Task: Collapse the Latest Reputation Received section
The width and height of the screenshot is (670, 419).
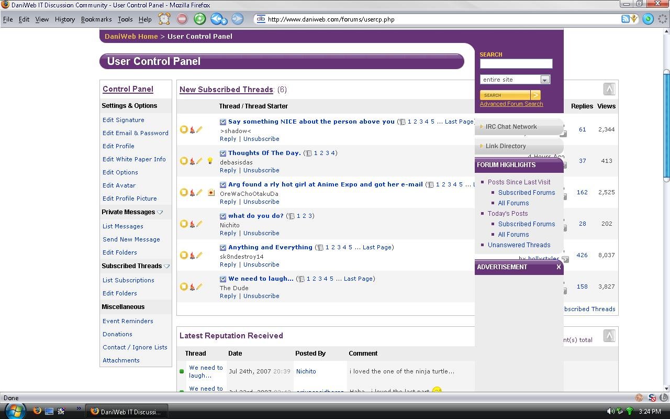Action: point(609,336)
